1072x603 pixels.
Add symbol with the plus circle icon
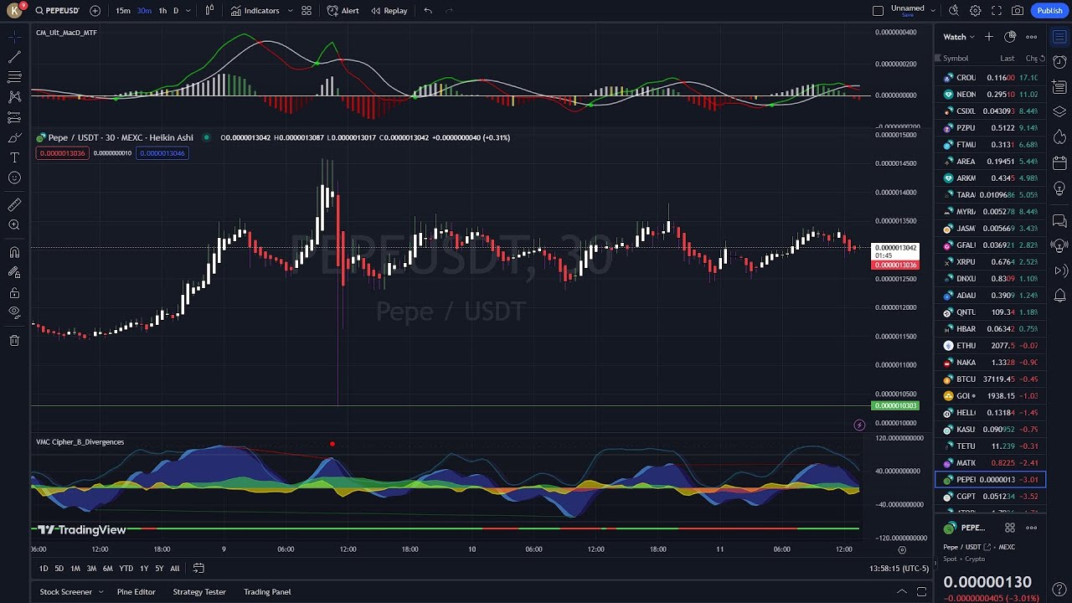[95, 11]
